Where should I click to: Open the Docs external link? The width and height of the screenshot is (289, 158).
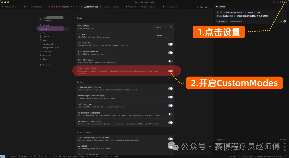pyautogui.click(x=45, y=65)
